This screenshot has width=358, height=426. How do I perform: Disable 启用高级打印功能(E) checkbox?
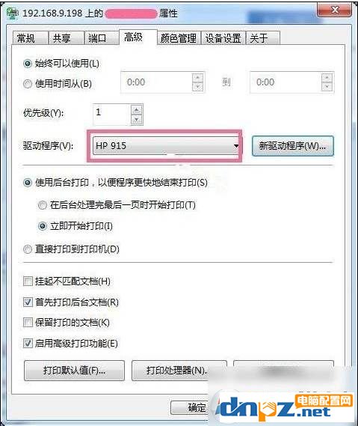[28, 344]
